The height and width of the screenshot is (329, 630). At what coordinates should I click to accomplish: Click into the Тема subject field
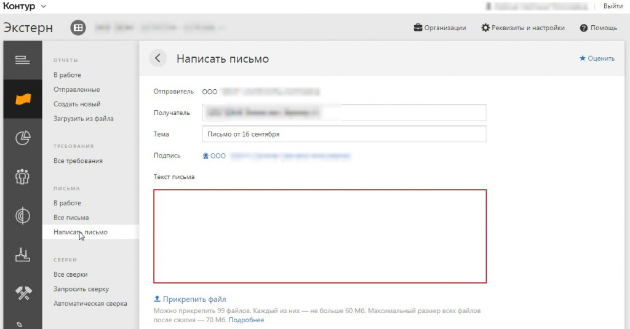(343, 134)
